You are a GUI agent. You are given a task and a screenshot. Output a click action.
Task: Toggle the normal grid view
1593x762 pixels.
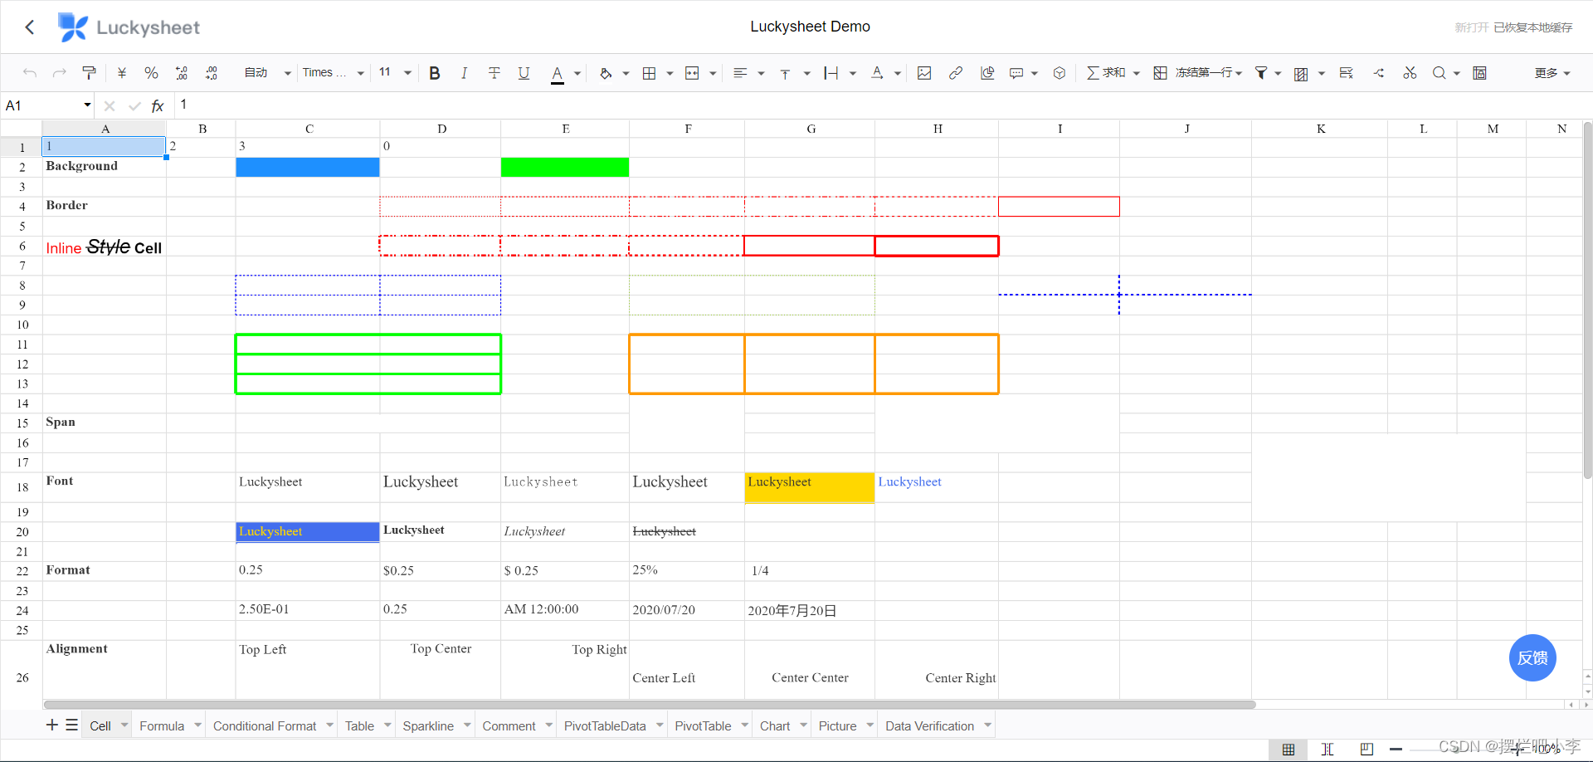tap(1289, 750)
